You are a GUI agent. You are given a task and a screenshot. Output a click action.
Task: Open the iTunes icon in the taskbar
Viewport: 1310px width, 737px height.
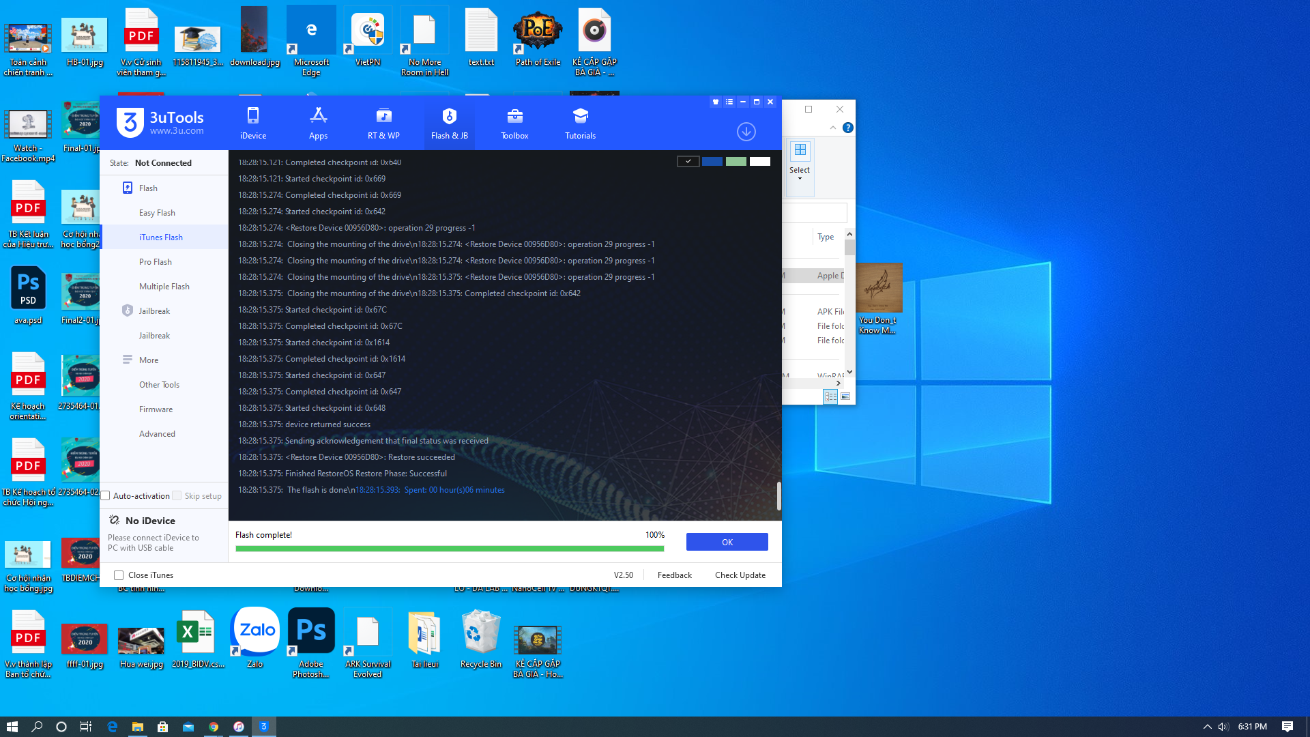coord(239,727)
